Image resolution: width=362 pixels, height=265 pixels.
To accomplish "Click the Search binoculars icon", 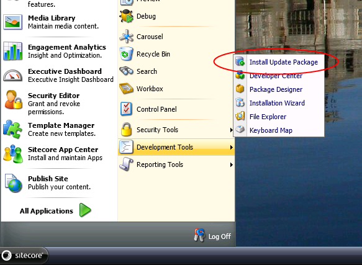I will (x=126, y=71).
